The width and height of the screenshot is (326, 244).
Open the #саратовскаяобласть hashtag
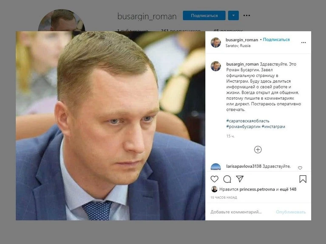(x=248, y=121)
